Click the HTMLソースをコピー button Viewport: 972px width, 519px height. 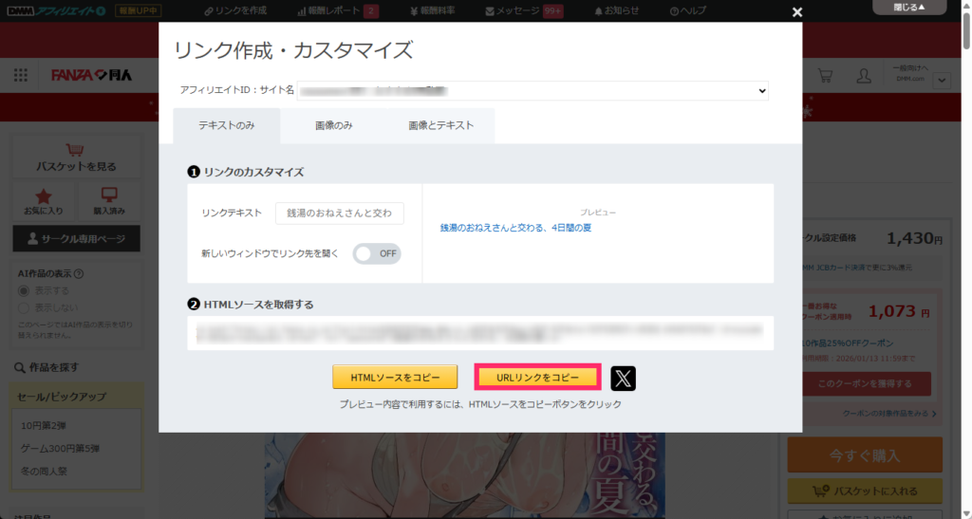point(395,378)
